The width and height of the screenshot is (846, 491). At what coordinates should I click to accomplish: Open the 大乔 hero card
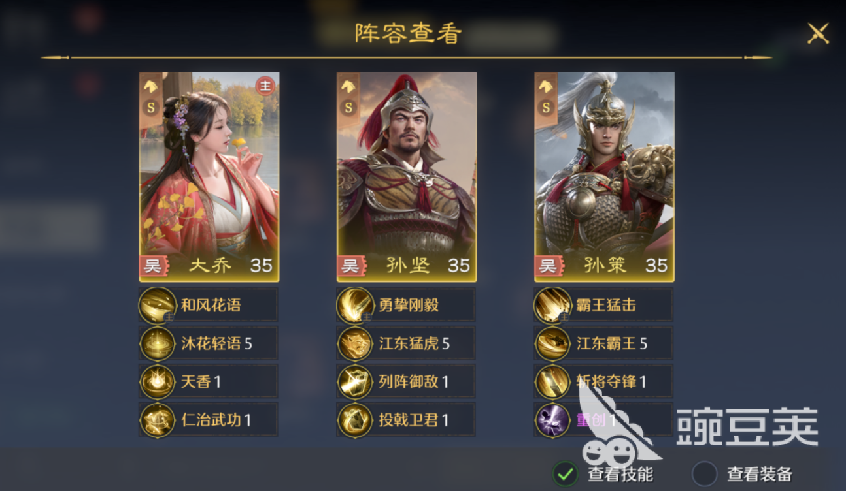click(209, 177)
